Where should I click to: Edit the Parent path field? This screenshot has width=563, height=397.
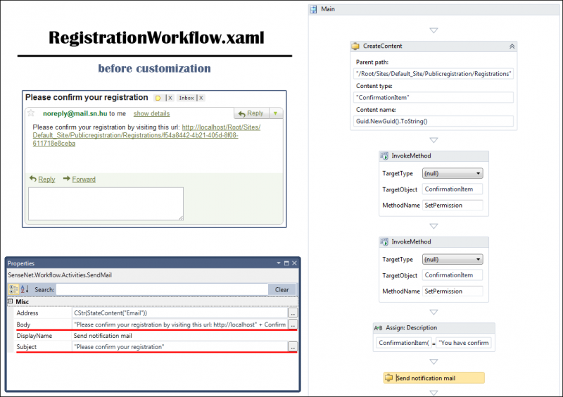434,74
